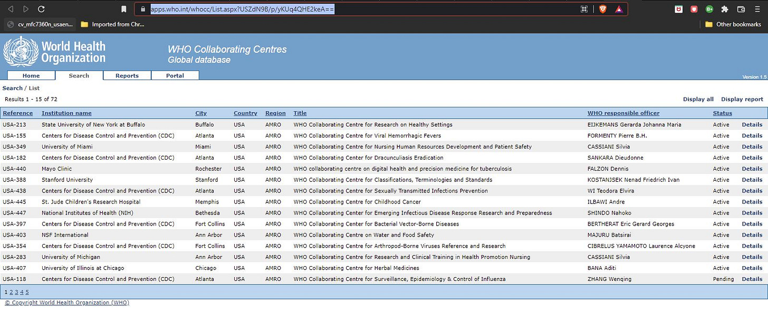Click the 'USA-447' reference cell

click(x=14, y=213)
